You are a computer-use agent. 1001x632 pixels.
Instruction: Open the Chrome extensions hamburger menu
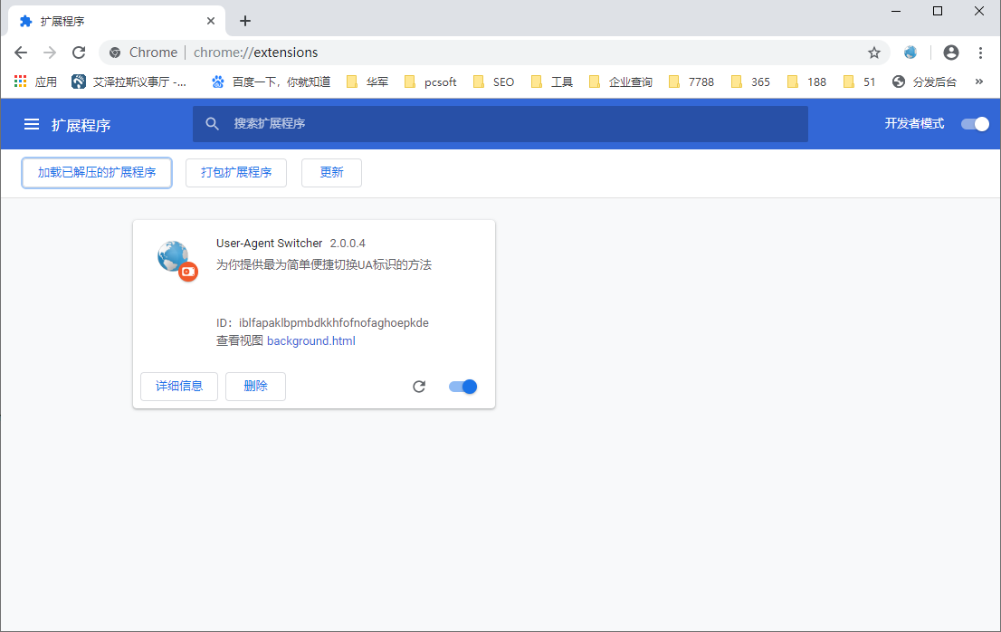coord(32,124)
